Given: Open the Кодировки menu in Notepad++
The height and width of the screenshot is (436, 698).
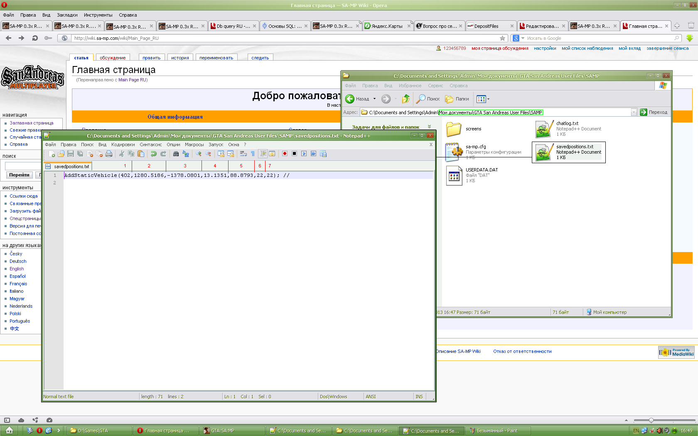Looking at the screenshot, I should pos(123,145).
